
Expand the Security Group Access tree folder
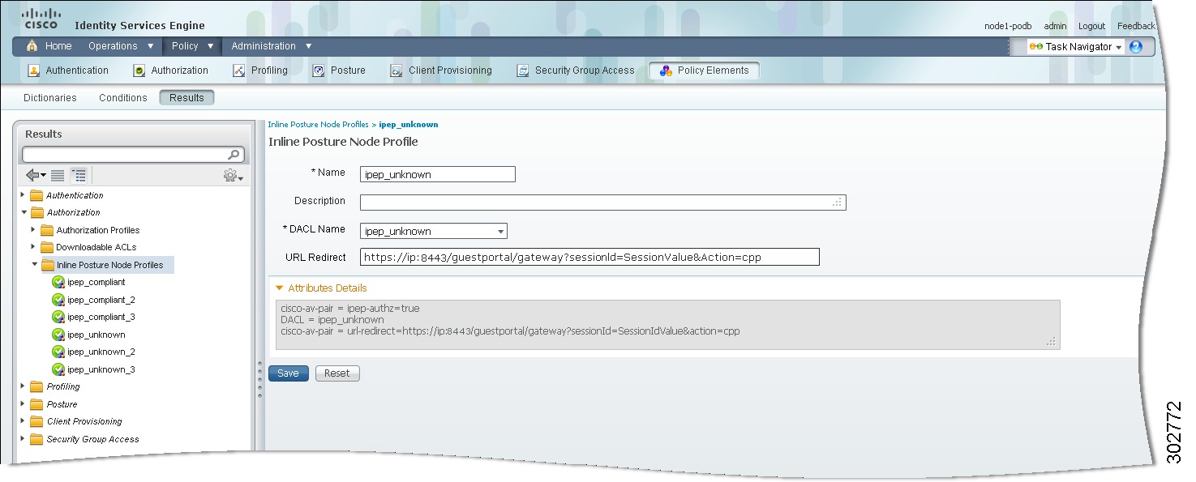[24, 439]
